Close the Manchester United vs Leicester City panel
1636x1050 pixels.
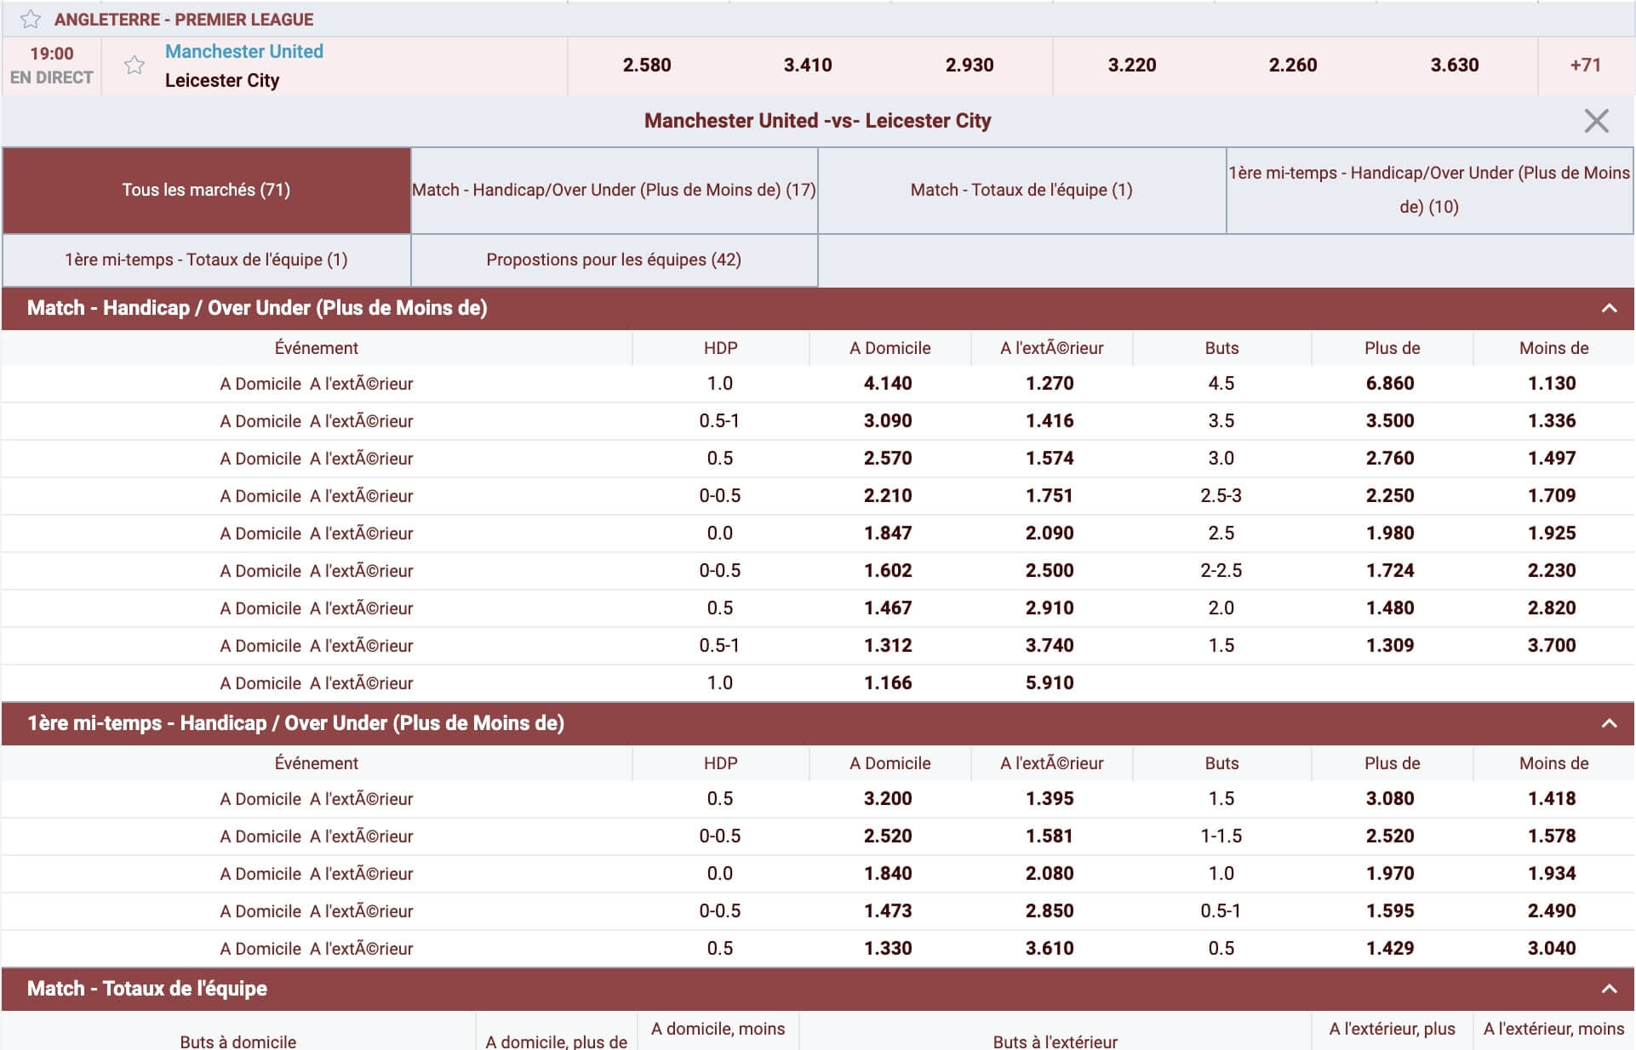(1596, 121)
